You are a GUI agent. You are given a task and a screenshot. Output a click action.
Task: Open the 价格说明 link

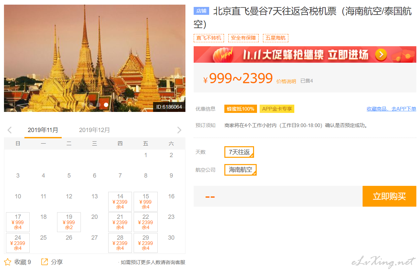(286, 81)
